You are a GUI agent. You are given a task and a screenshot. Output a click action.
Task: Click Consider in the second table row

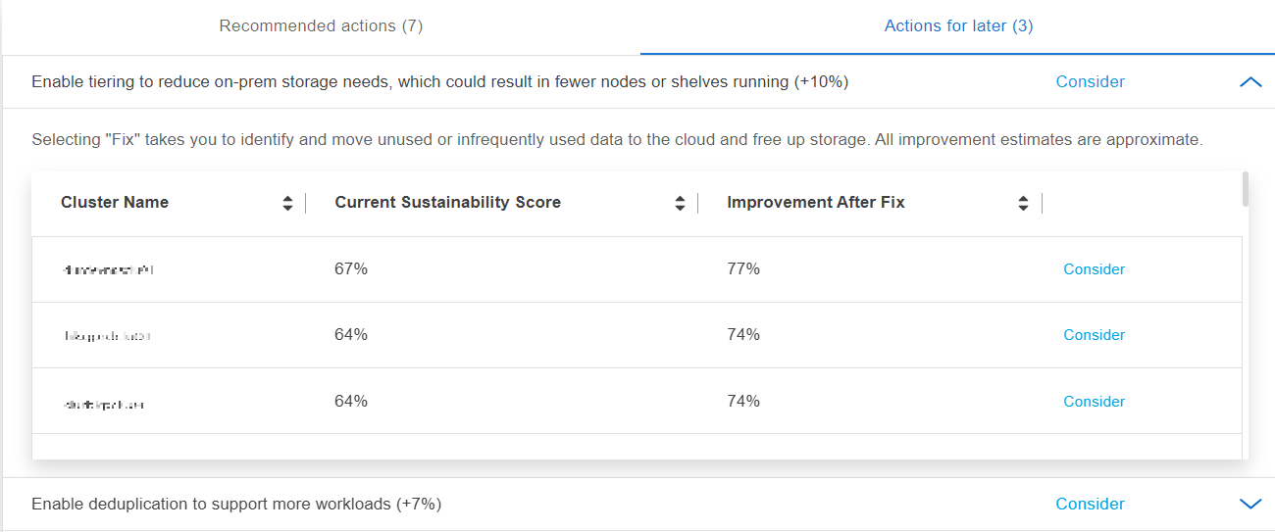pyautogui.click(x=1094, y=335)
